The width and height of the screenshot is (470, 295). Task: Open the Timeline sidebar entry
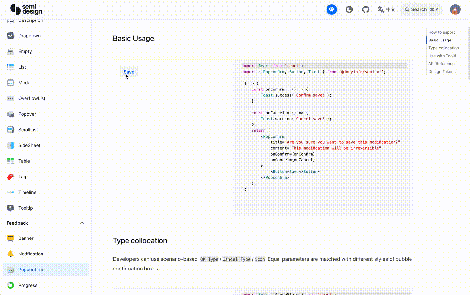tap(27, 192)
